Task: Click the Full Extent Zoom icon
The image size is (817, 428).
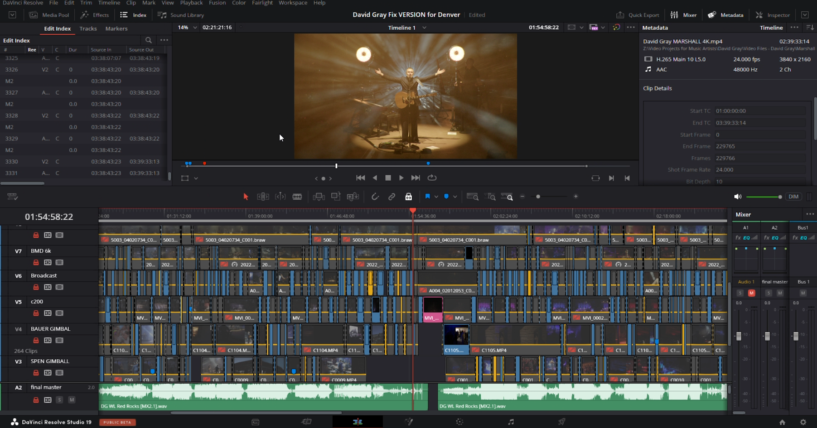Action: click(x=473, y=197)
